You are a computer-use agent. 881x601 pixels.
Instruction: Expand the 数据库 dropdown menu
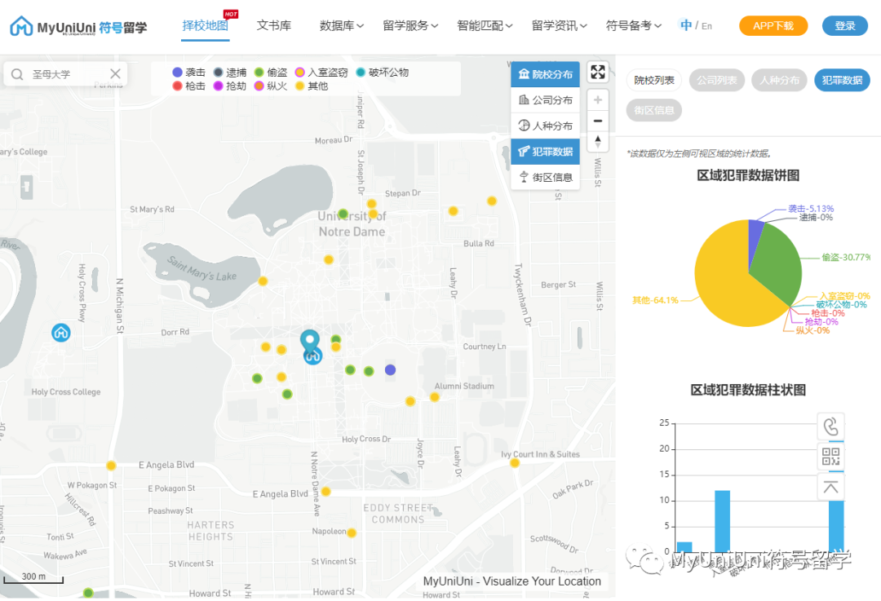[342, 26]
